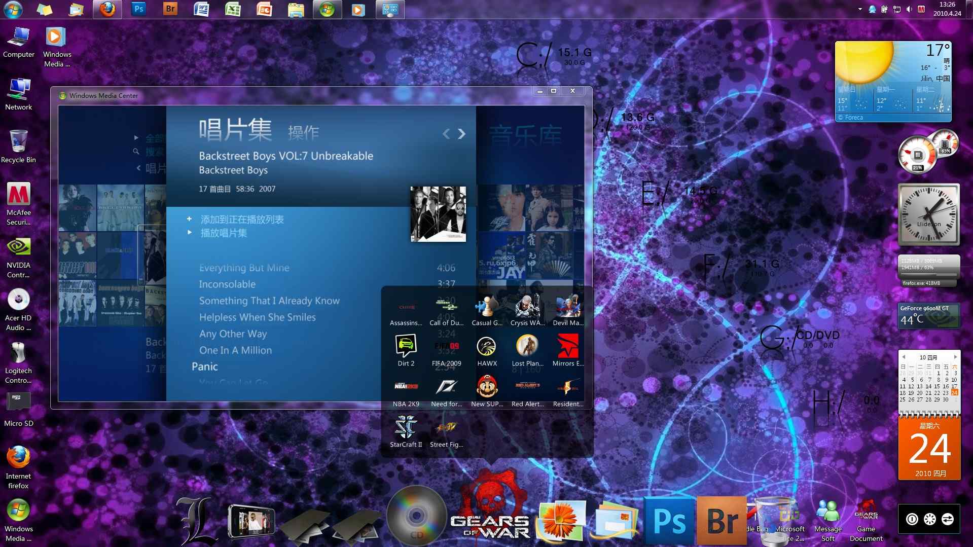Go to next month in calendar gadget
Viewport: 973px width, 547px height.
(x=956, y=357)
